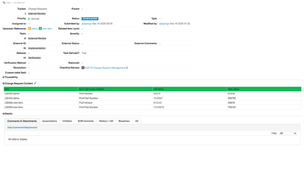Screen dimensions: 304x190
Task: Click new value B1234
Action: click(231, 94)
